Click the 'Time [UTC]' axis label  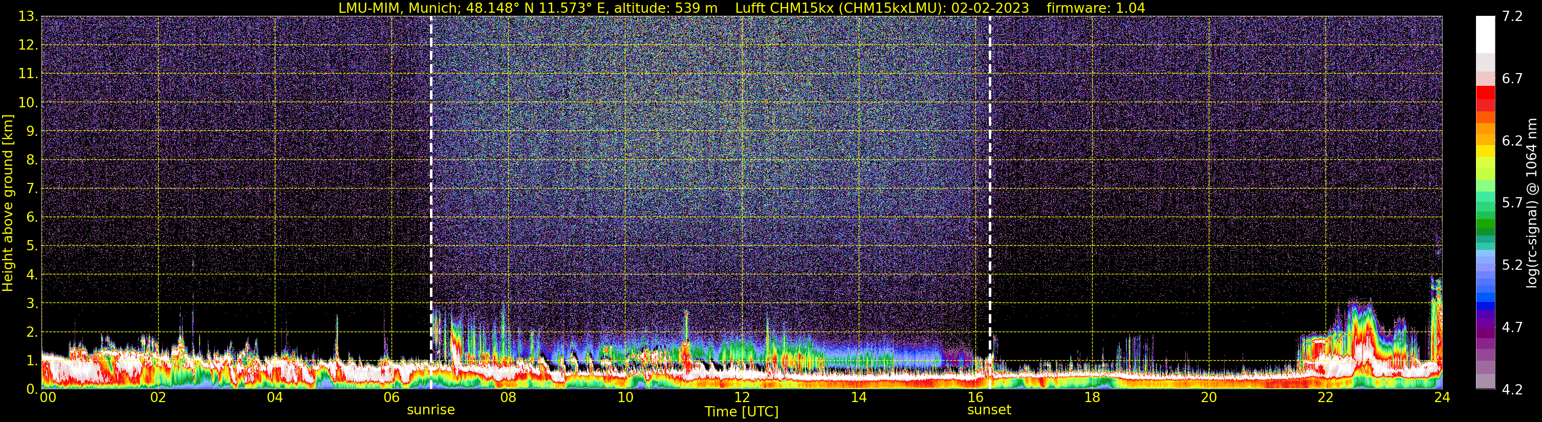(x=741, y=411)
